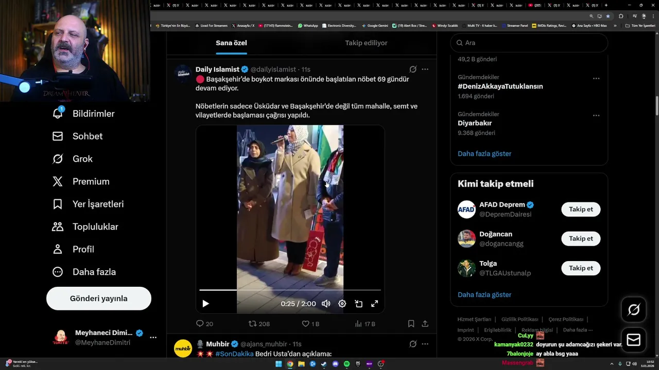View post analytics 17 B

(x=365, y=324)
